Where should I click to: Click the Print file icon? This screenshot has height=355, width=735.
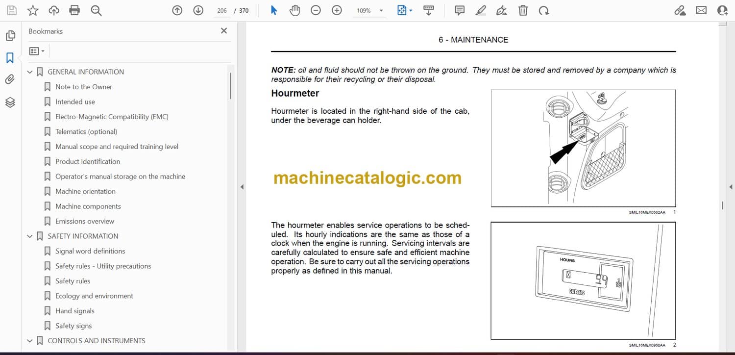pos(74,10)
